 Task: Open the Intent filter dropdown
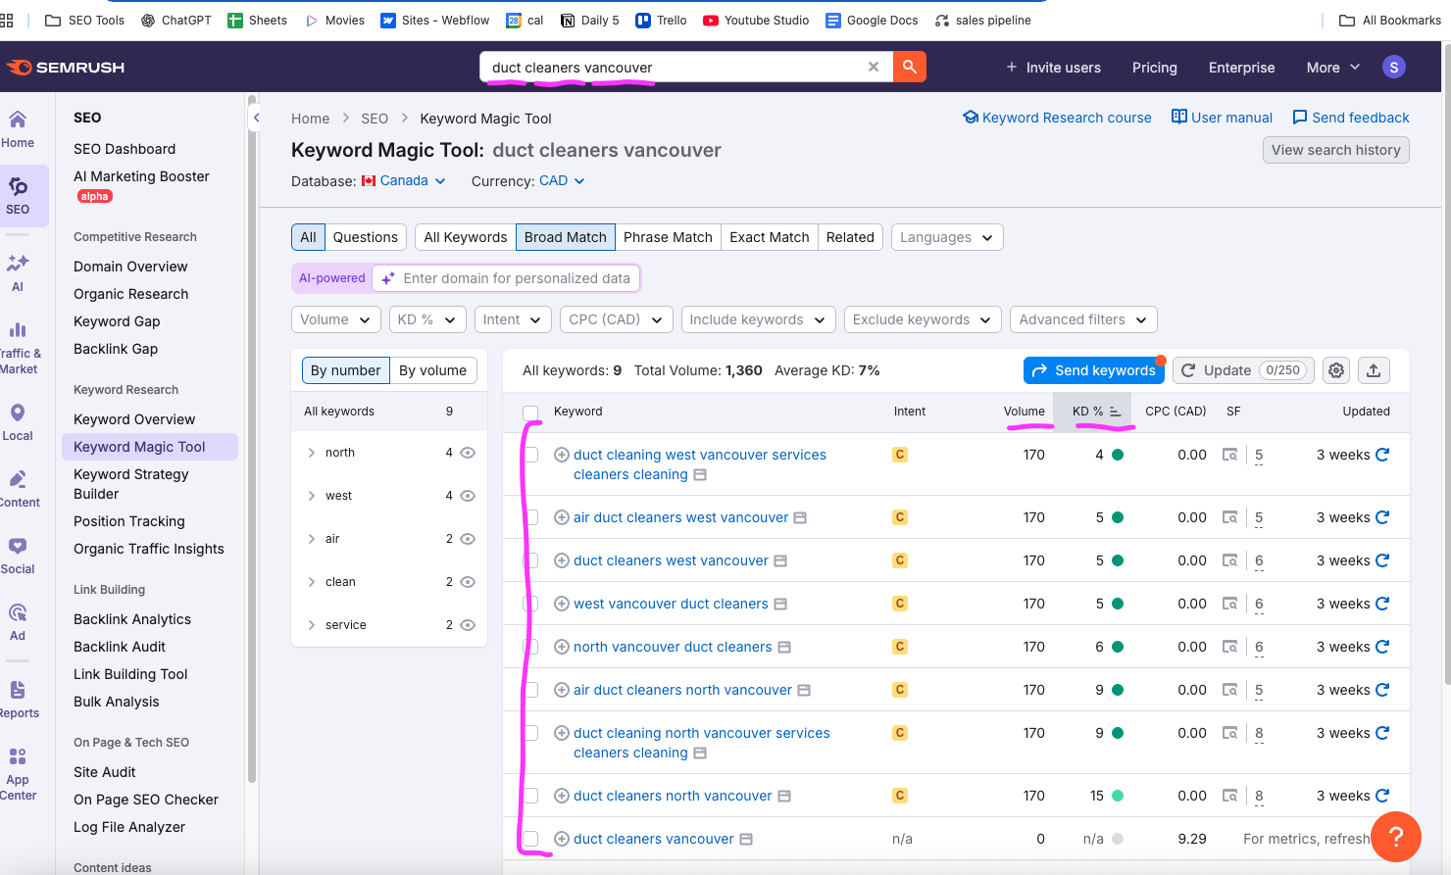pyautogui.click(x=513, y=319)
